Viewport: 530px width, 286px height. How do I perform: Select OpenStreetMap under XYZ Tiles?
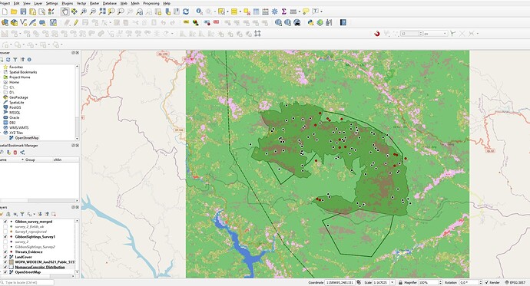pos(27,138)
